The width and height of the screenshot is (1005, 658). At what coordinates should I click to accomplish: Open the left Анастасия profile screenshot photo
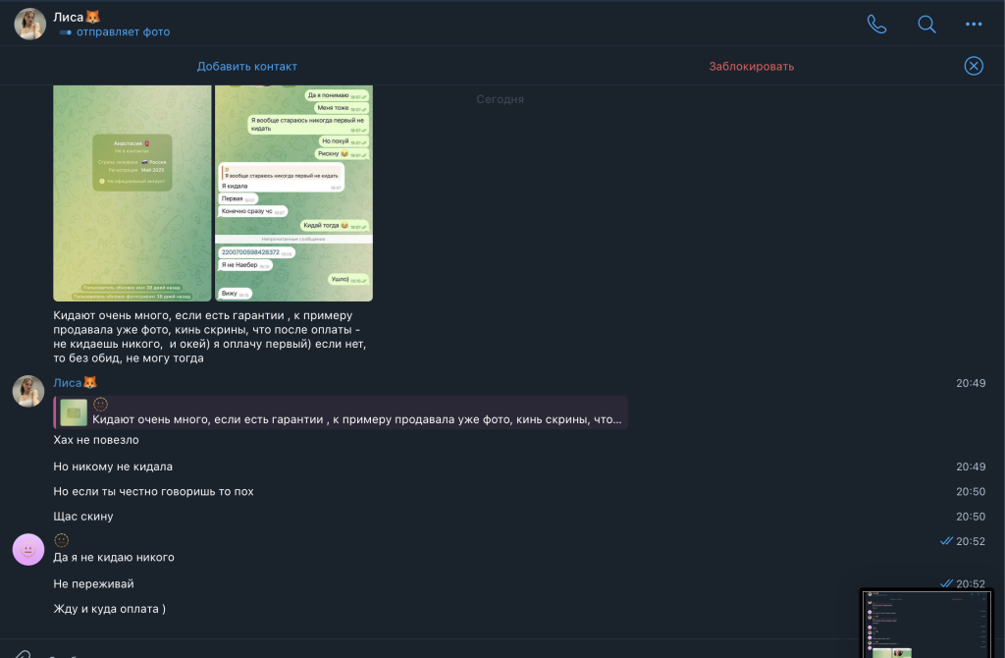tap(132, 193)
